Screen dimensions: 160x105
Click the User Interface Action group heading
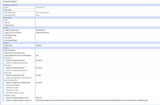11,80
